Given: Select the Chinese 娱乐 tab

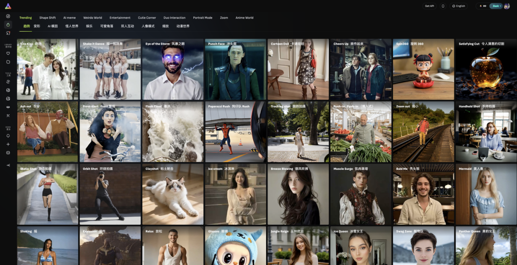Looking at the screenshot, I should pos(90,26).
